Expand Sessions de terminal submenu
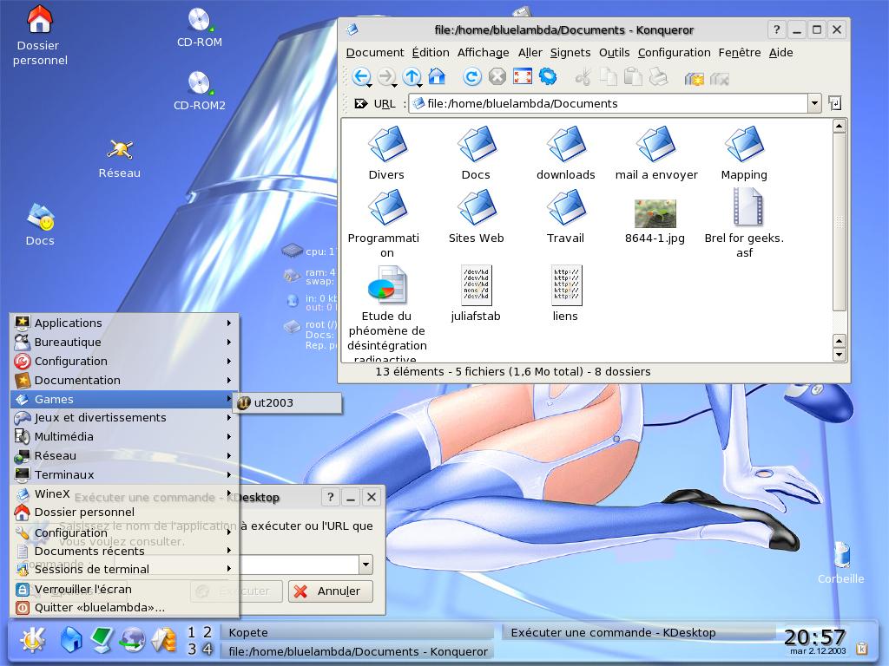This screenshot has height=666, width=889. click(x=125, y=569)
